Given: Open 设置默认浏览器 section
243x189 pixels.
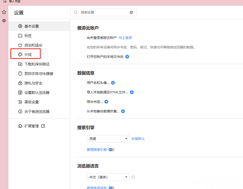Looking at the screenshot, I should (x=39, y=93).
